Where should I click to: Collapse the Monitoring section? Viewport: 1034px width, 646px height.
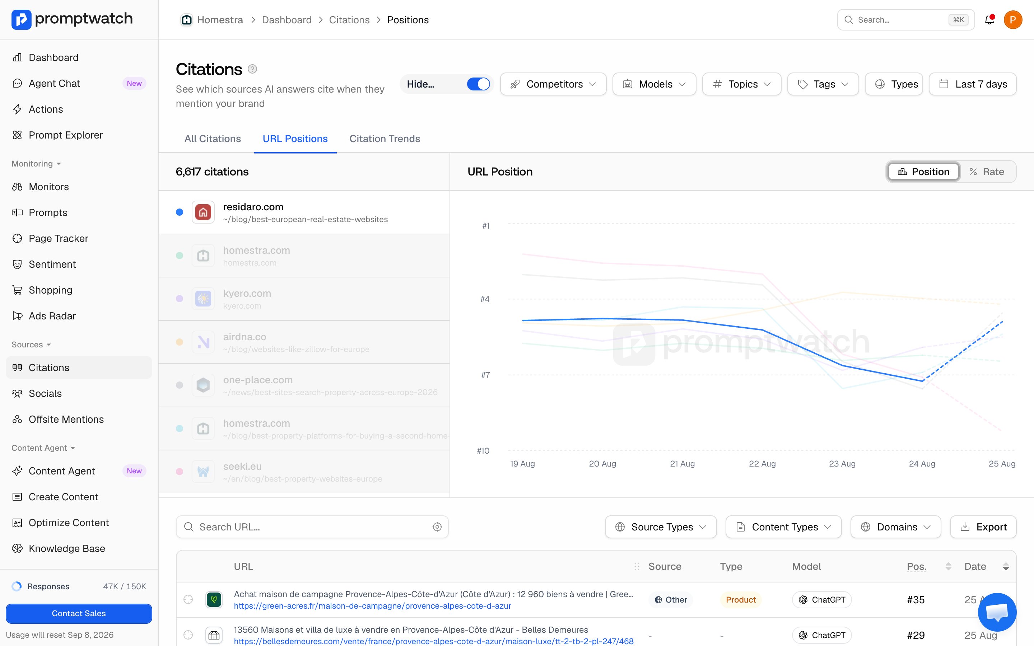pyautogui.click(x=36, y=164)
